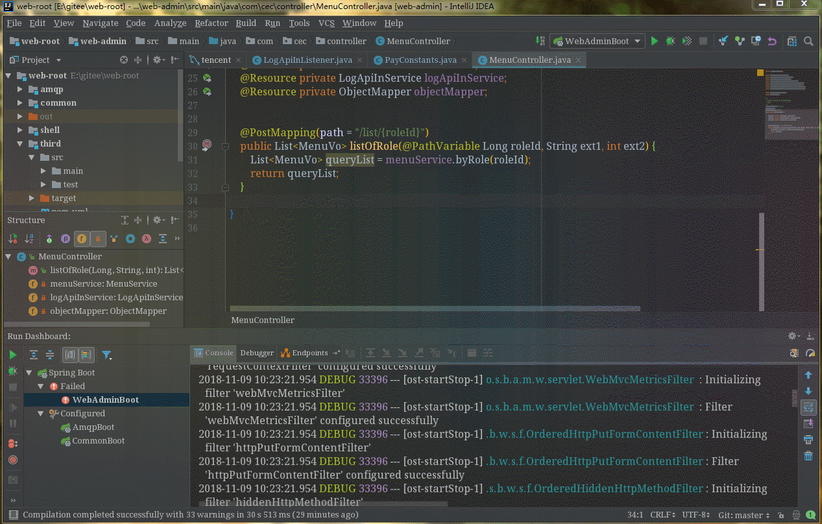Click the Git: master branch widget

point(743,515)
